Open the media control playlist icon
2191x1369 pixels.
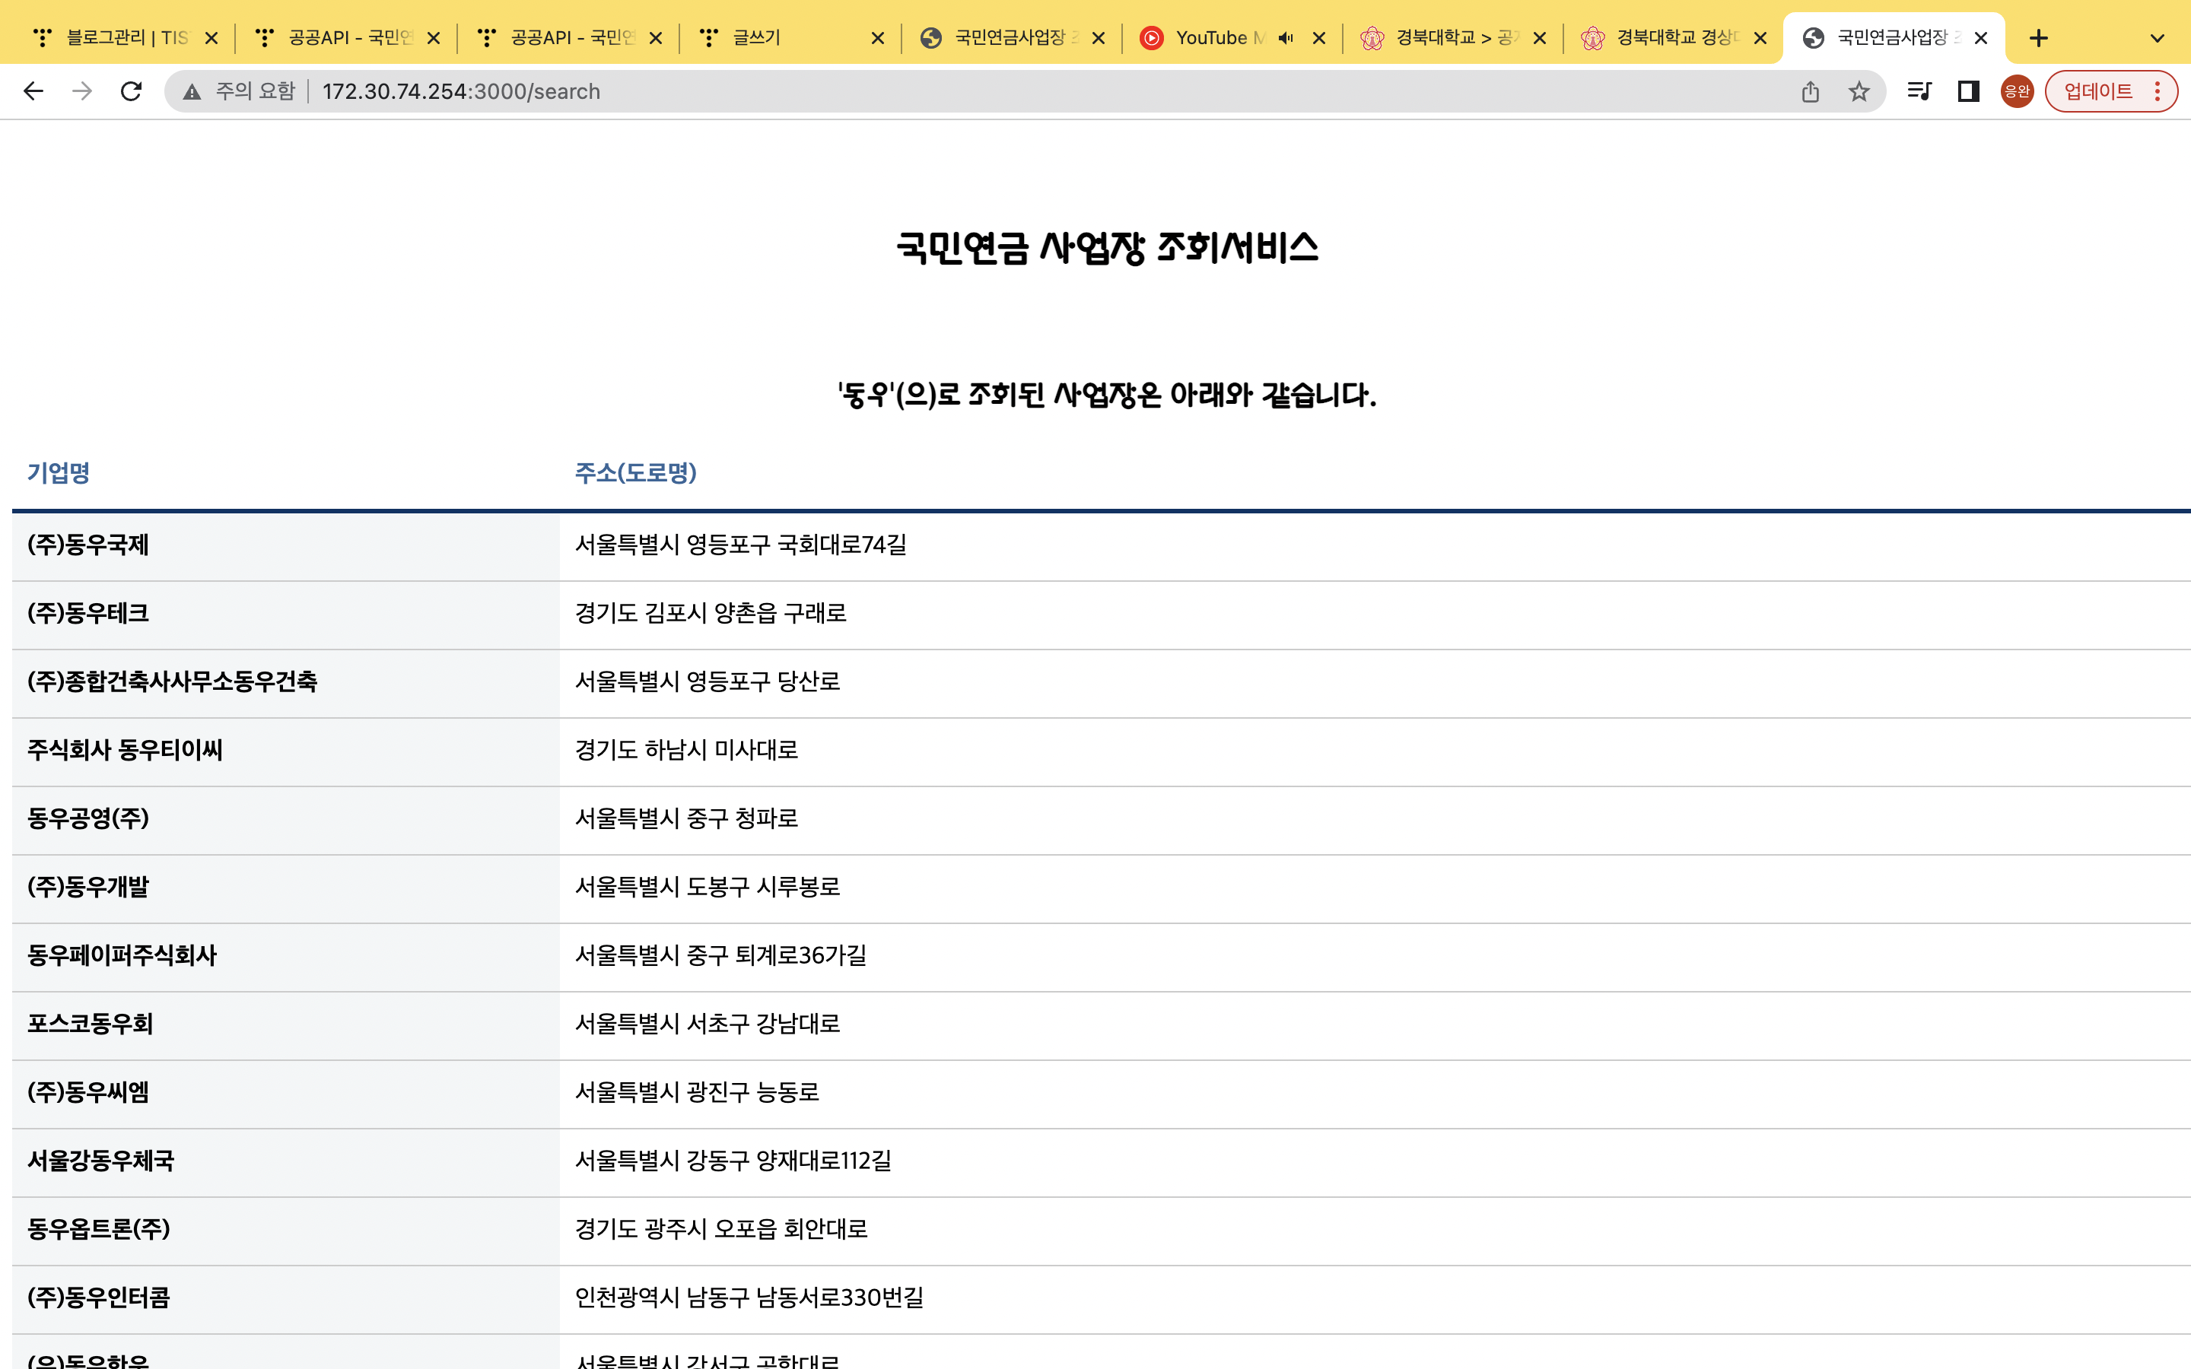click(x=1919, y=91)
